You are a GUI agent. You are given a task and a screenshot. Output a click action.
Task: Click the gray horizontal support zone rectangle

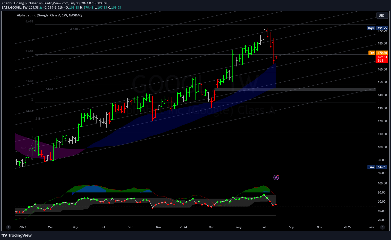coord(295,89)
